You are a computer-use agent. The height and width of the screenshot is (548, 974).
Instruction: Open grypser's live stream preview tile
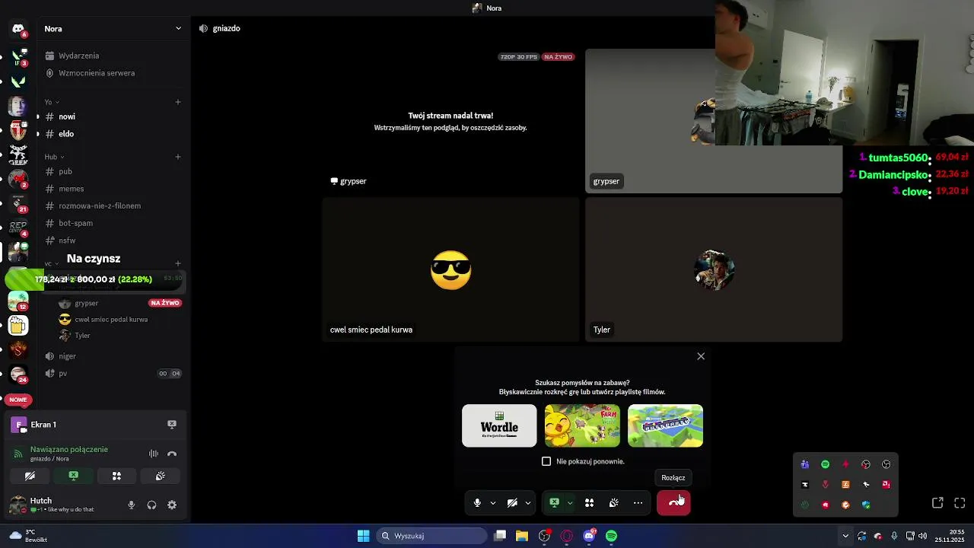[450, 121]
